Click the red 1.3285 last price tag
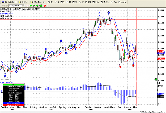The image size is (166, 113). point(161,51)
